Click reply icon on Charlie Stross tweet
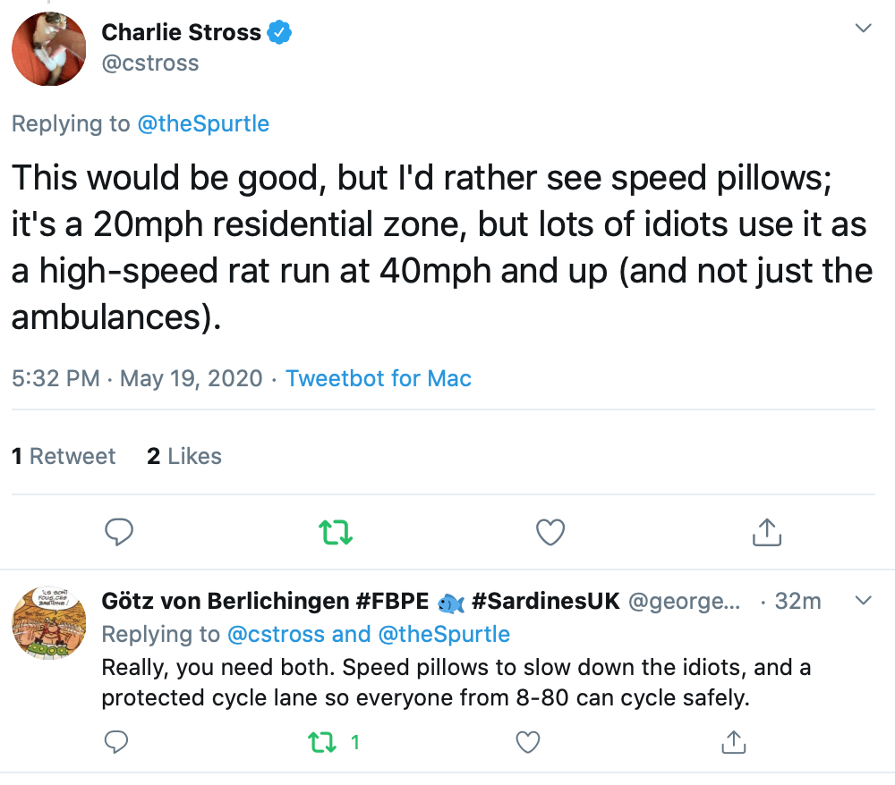 [119, 532]
